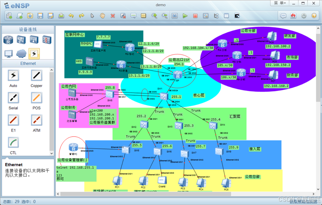Click the undo arrow in the toolbar
Image resolution: width=322 pixels, height=205 pixels.
71,16
